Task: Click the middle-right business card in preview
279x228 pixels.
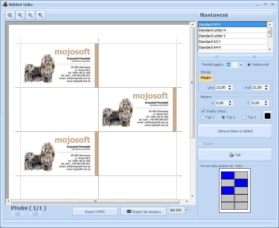Action: click(138, 110)
